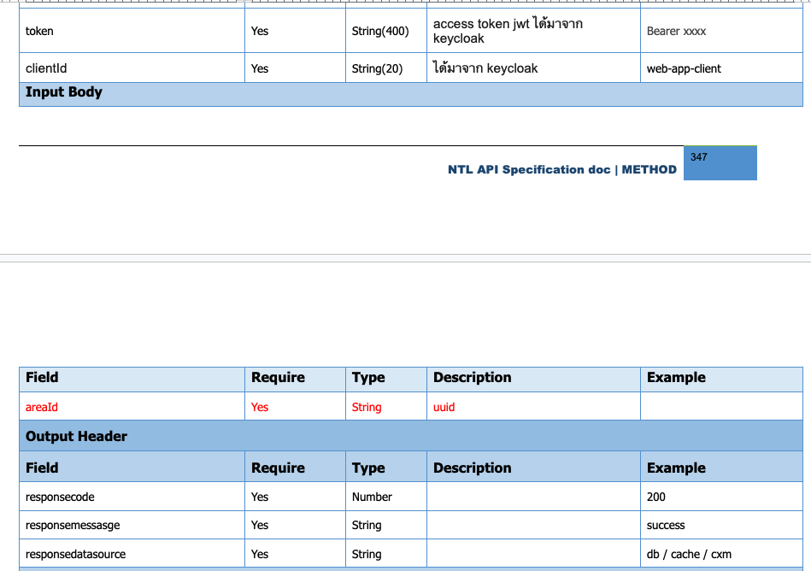Click the Output Header section row
811x571 pixels.
76,436
